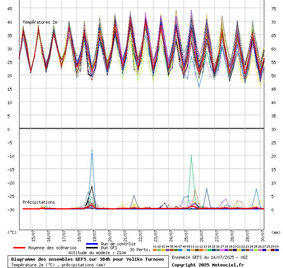Viewport: 283px width, 268px height.
Task: Click the black Run GFS legend line
Action: pyautogui.click(x=92, y=248)
